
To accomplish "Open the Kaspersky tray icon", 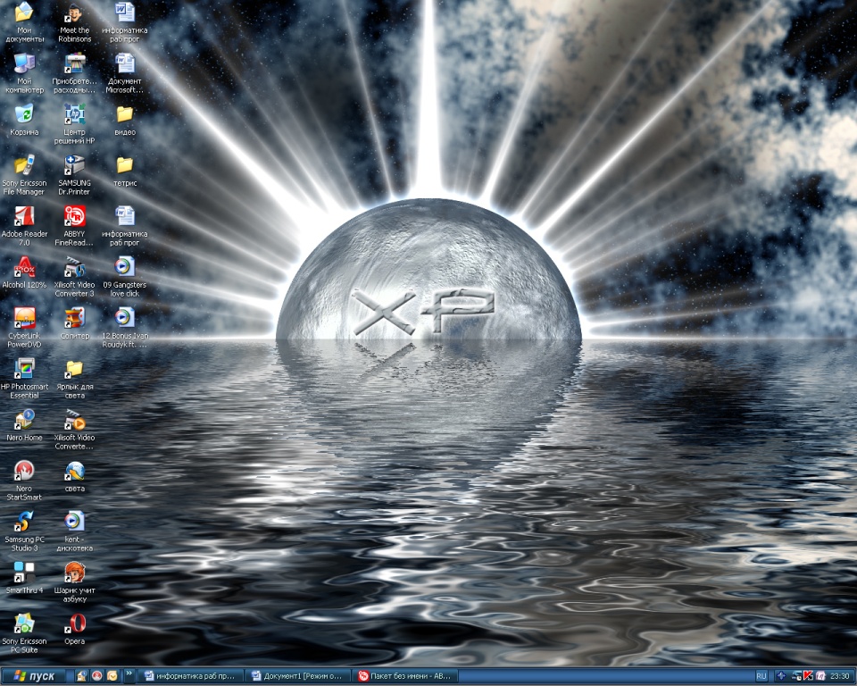I will coord(809,676).
